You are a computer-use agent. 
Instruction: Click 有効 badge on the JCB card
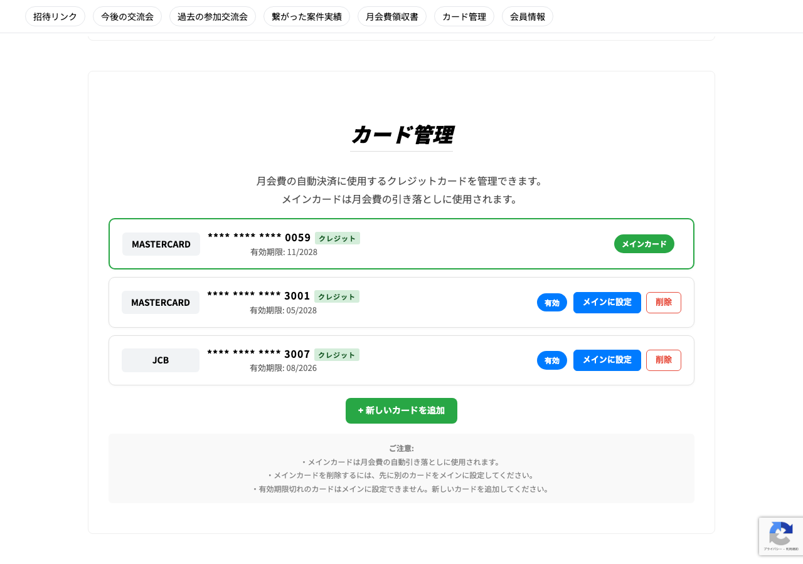point(551,360)
